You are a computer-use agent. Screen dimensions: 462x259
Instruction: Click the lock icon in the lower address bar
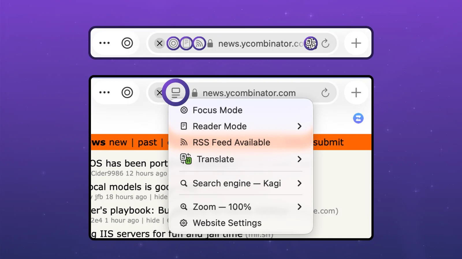[195, 93]
